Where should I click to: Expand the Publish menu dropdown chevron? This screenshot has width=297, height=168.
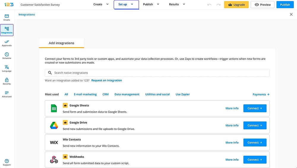[158, 4]
